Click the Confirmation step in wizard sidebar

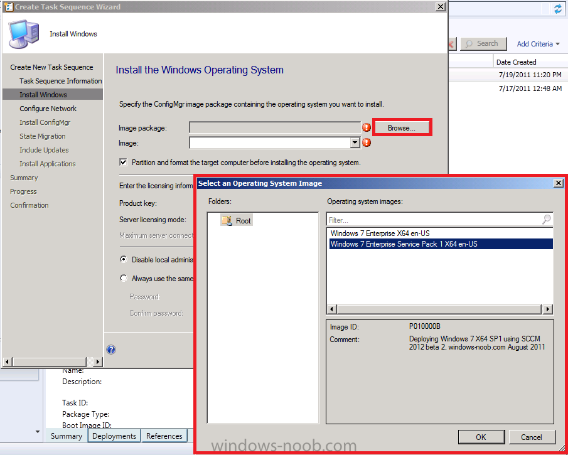[29, 205]
